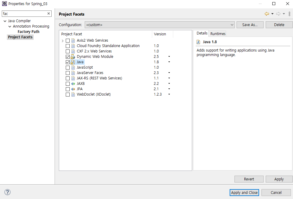Click the Version column header
The image size is (293, 199).
click(162, 34)
